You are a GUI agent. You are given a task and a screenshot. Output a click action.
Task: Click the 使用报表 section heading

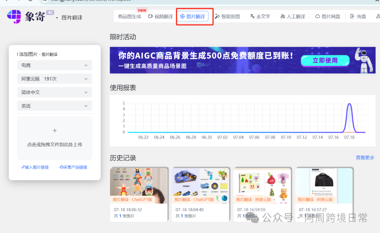click(x=123, y=88)
